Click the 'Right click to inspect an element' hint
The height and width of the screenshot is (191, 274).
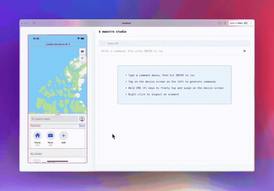[x=154, y=94]
